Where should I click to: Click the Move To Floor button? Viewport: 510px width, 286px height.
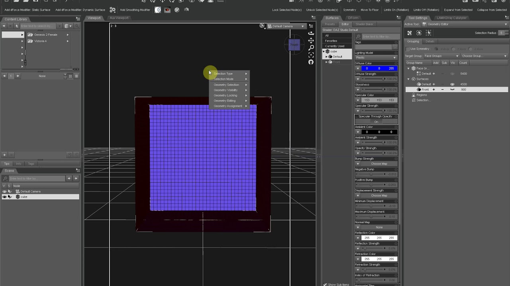pos(369,10)
